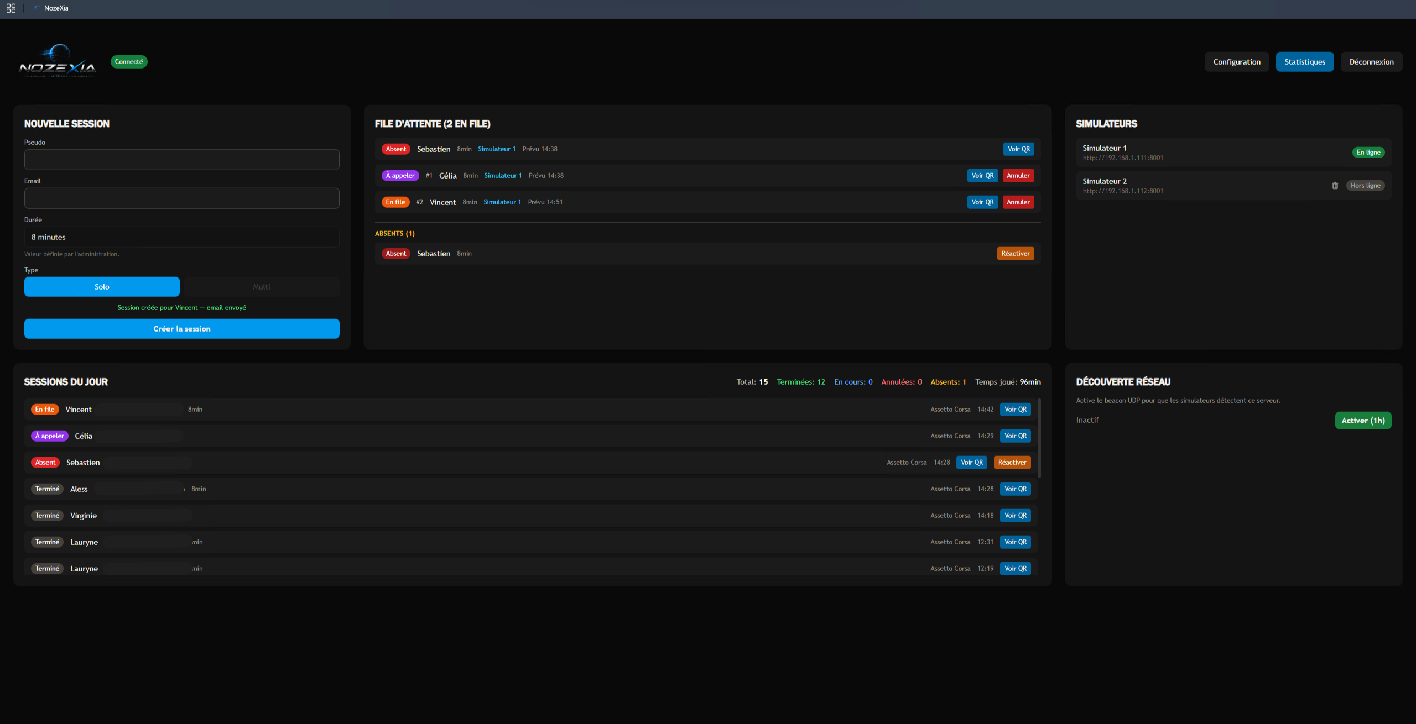
Task: Select Multi session type
Action: pos(262,287)
